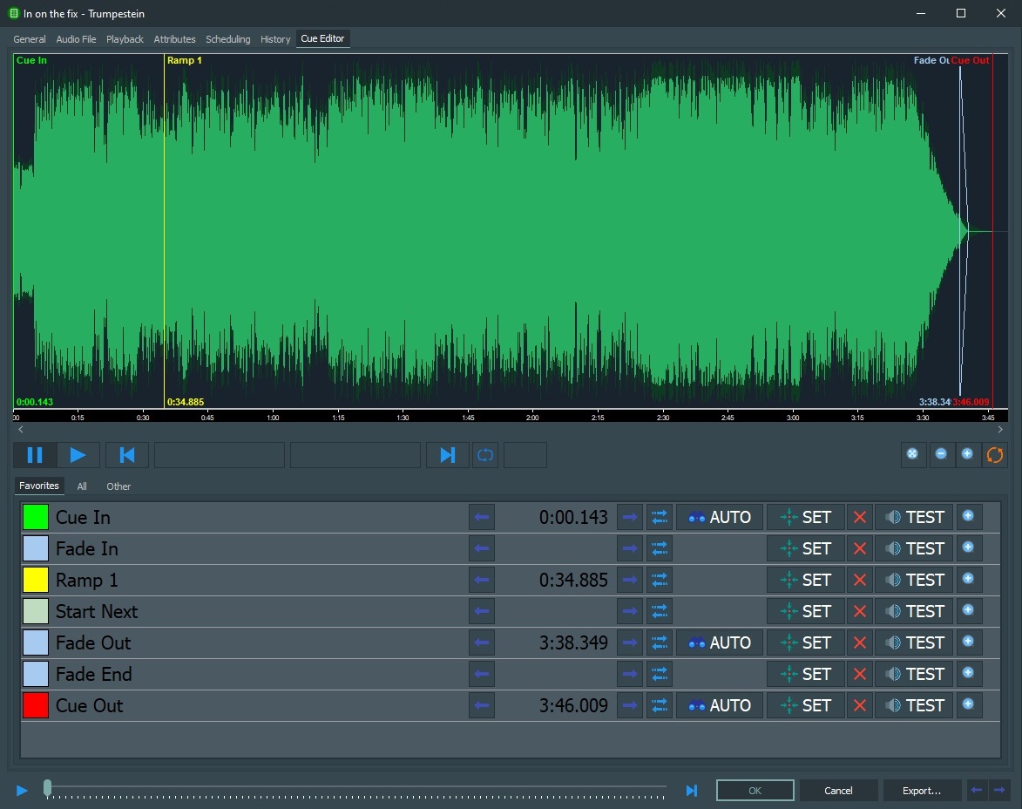1022x809 pixels.
Task: Nudge Fade Out time left with arrow
Action: click(x=481, y=642)
